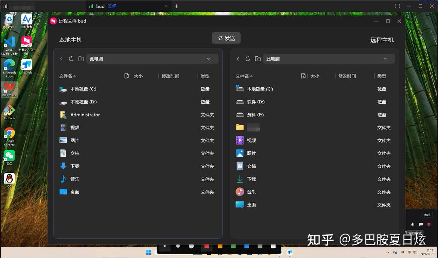Screen dimensions: 438x258
Task: Select 音乐 folder in local host list
Action: tap(138, 179)
